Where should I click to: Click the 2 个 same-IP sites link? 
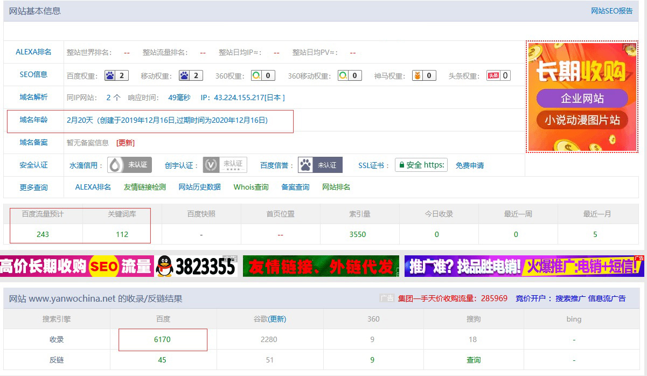click(113, 98)
